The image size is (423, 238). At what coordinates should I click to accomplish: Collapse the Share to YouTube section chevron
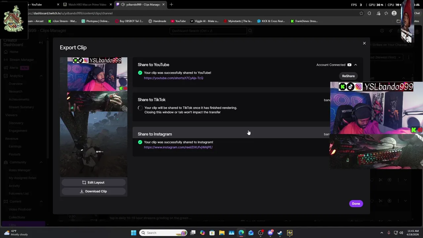coord(356,65)
